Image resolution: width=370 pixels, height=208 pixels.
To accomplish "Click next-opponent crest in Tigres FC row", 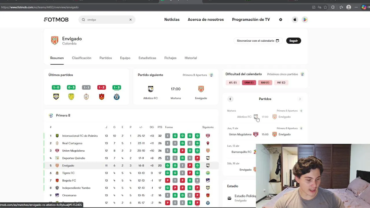I will [208, 173].
